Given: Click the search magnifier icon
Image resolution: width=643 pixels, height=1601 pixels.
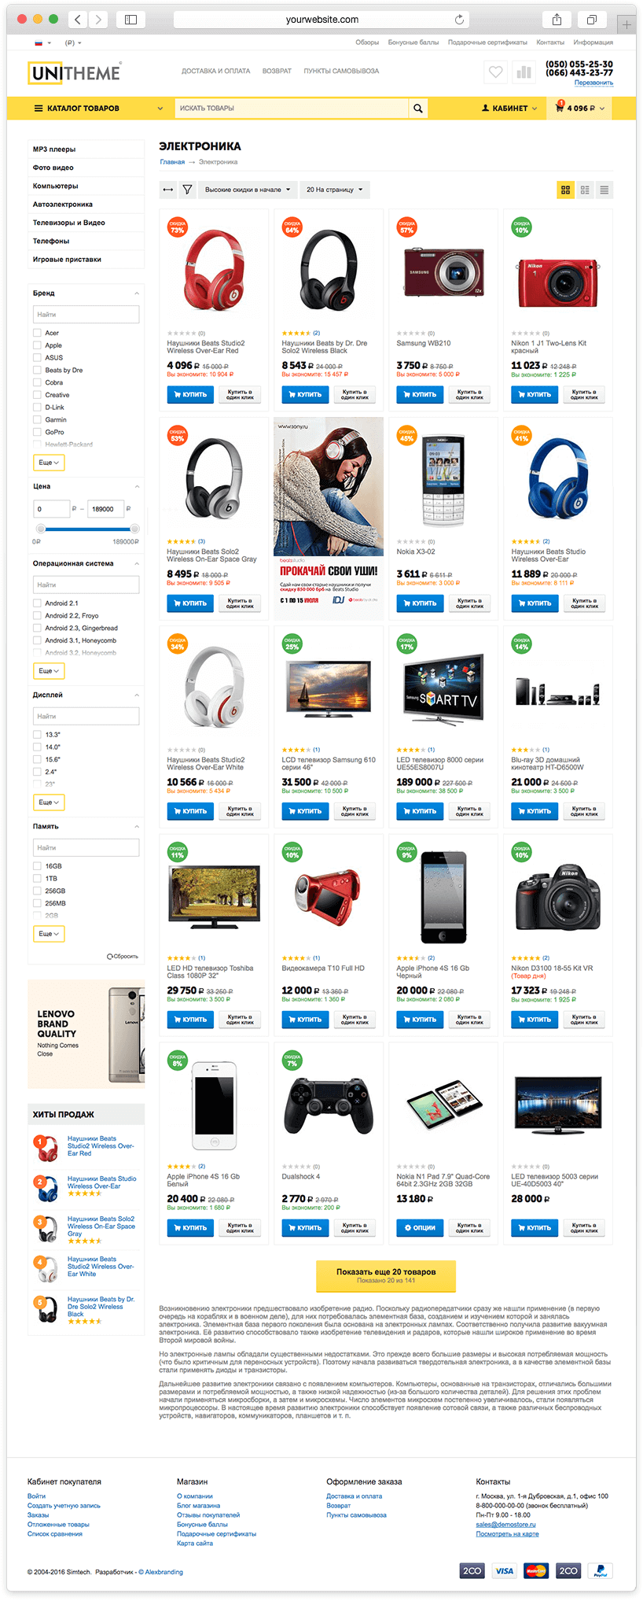Looking at the screenshot, I should 418,109.
